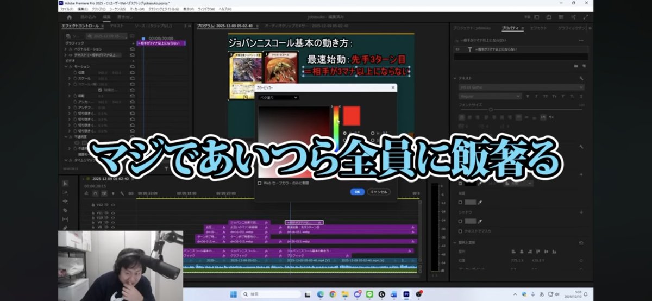The image size is (652, 301).
Task: Collapse the Align and Transform section
Action: pos(455,243)
